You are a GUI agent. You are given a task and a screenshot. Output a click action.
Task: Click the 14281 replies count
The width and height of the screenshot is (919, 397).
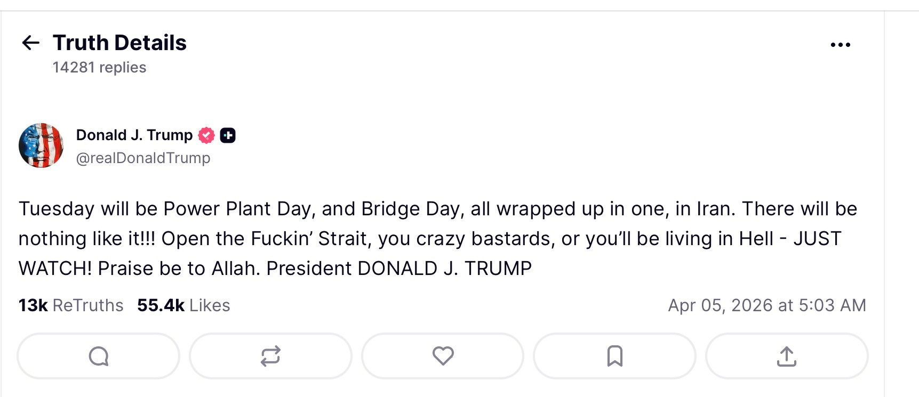coord(99,68)
